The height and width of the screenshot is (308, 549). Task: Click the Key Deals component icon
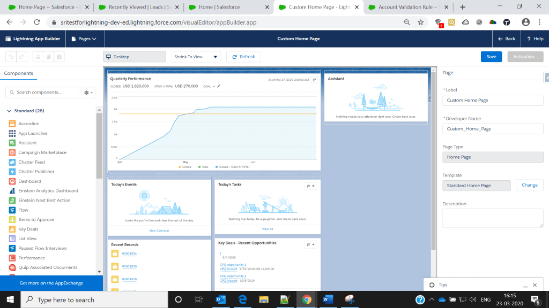tap(12, 229)
